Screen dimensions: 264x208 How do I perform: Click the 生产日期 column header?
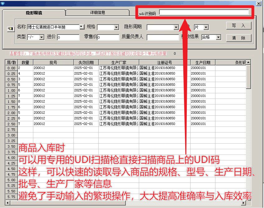(203, 62)
